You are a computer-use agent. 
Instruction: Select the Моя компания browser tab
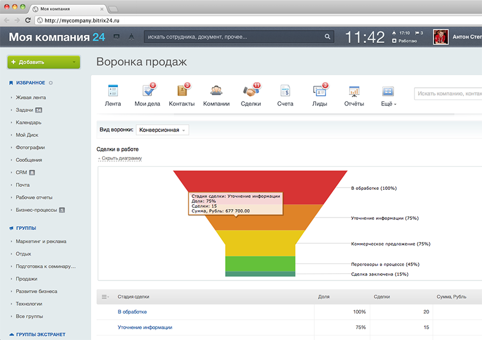tap(67, 9)
